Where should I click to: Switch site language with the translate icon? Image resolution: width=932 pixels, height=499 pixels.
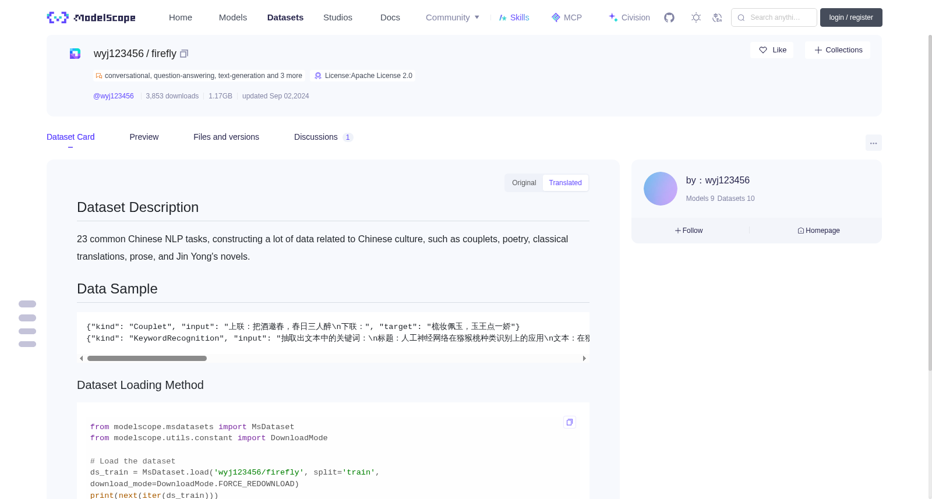tap(717, 17)
